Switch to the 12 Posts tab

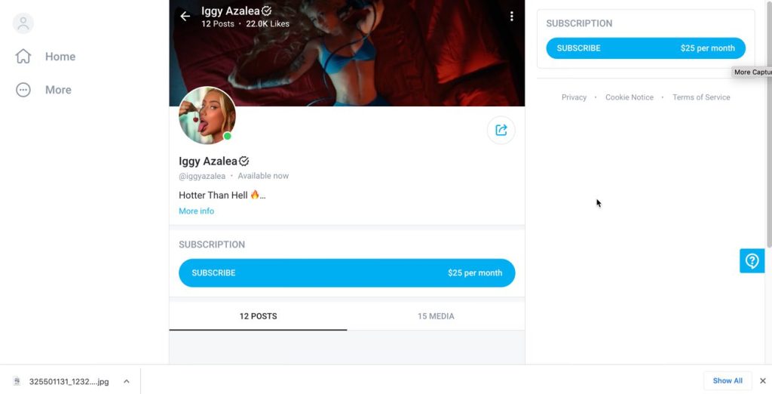pos(258,316)
